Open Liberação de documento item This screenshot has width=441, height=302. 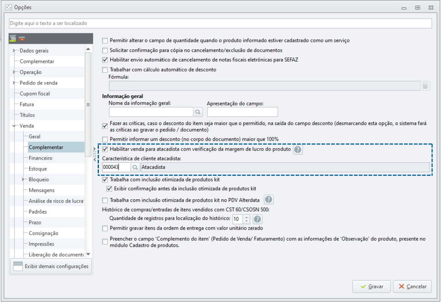pyautogui.click(x=56, y=255)
